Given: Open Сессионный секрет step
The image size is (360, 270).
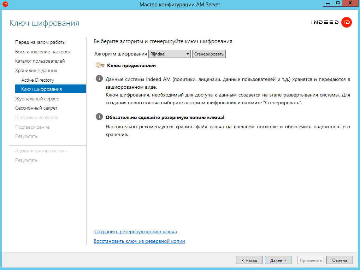Looking at the screenshot, I should [36, 108].
